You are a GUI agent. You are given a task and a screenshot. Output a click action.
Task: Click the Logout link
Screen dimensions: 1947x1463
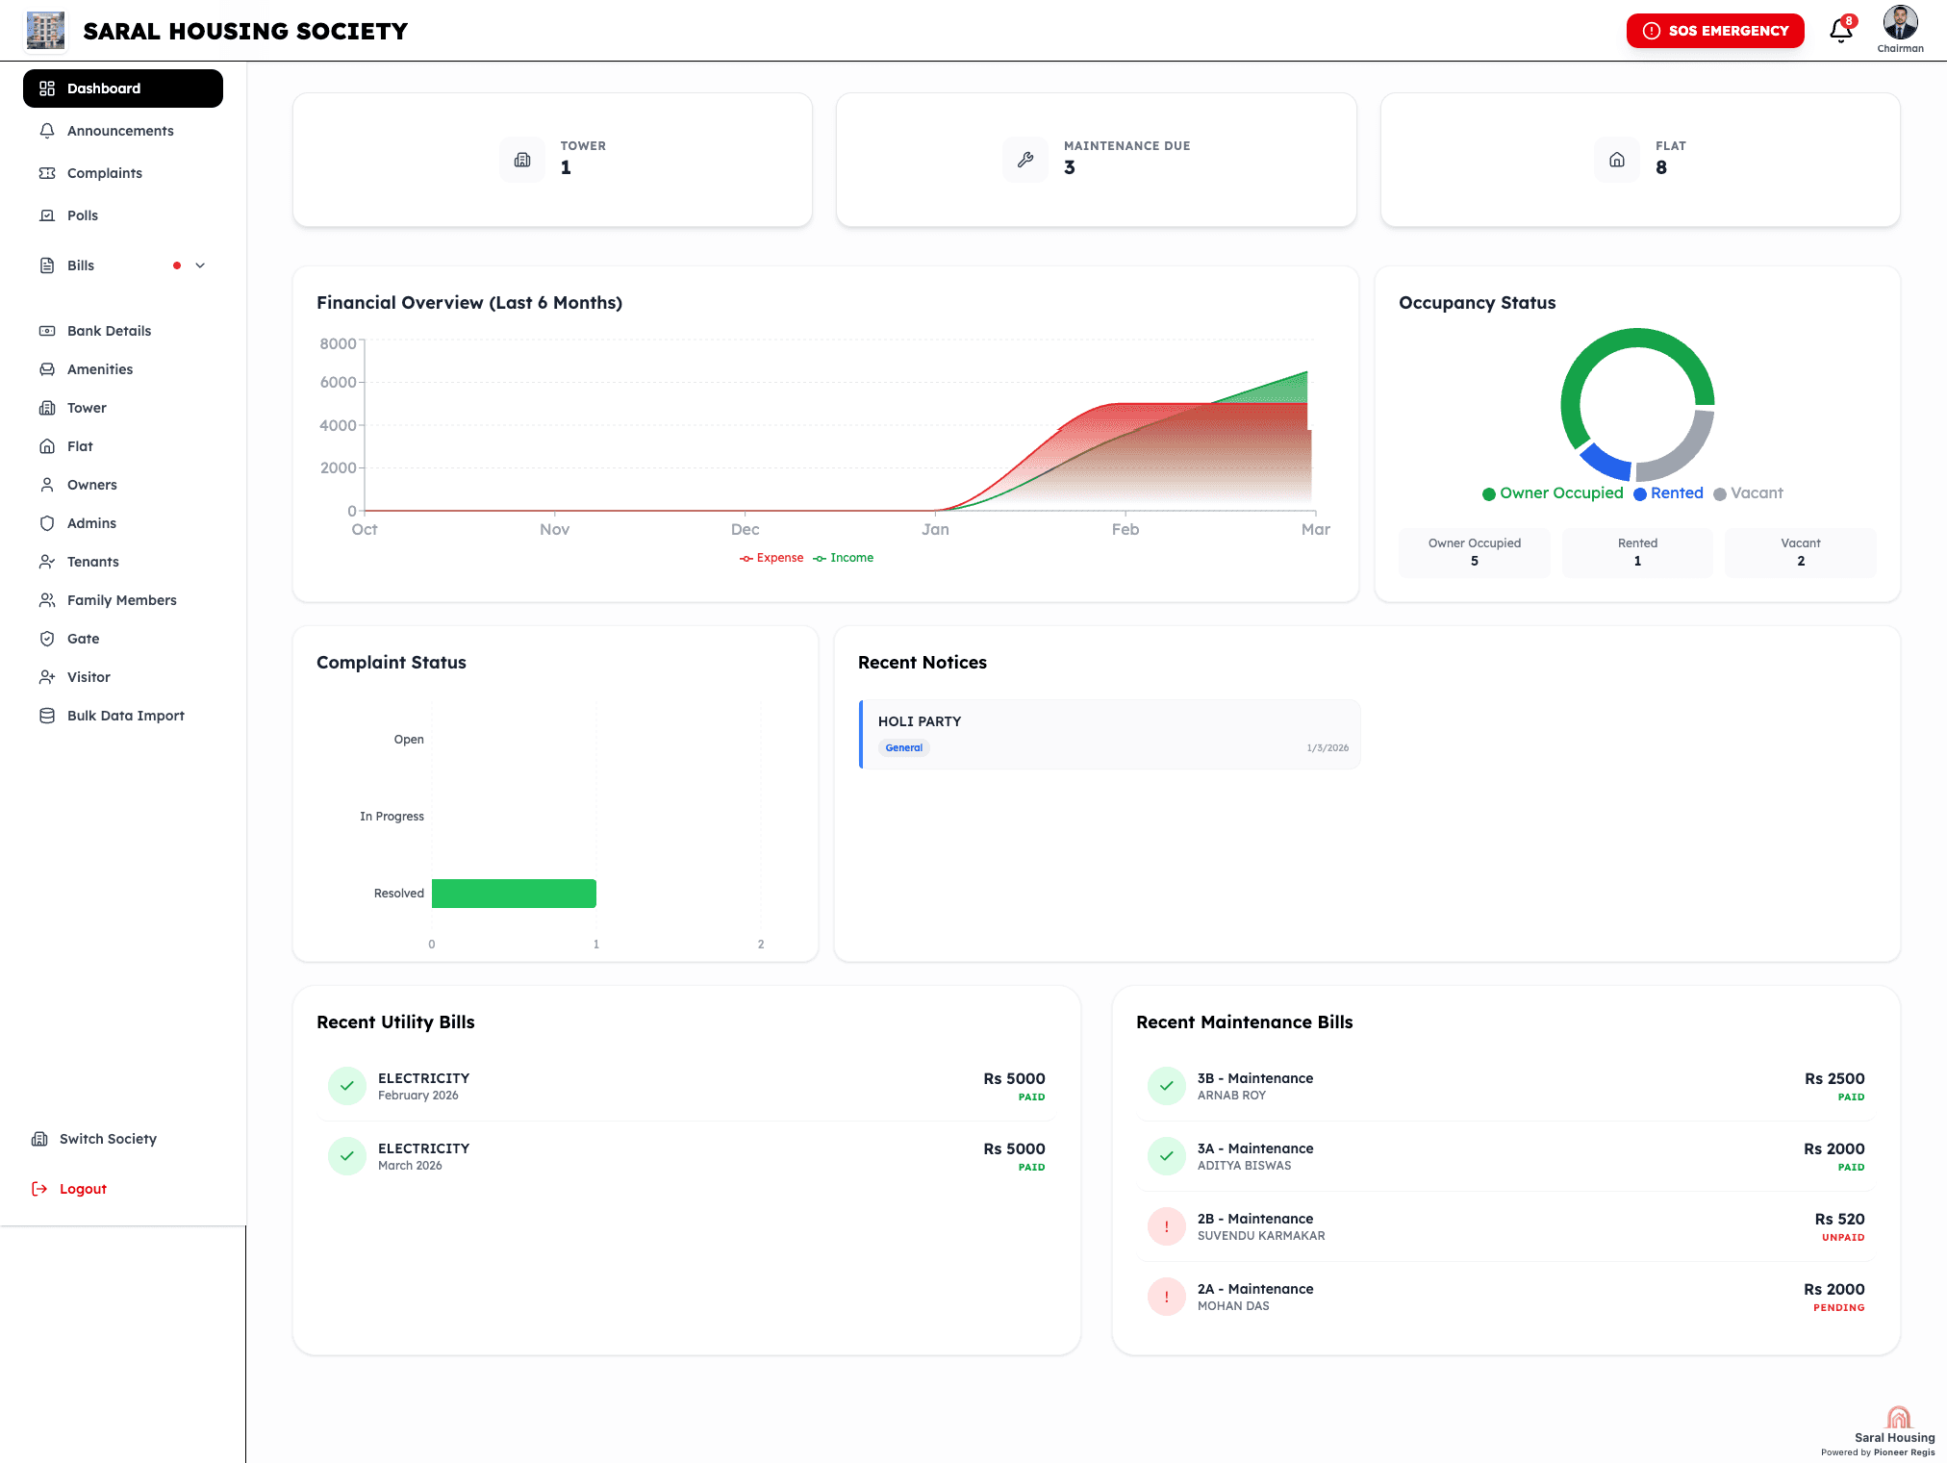click(x=82, y=1189)
